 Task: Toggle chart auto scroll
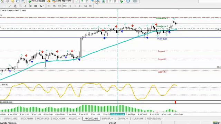click(110, 1)
